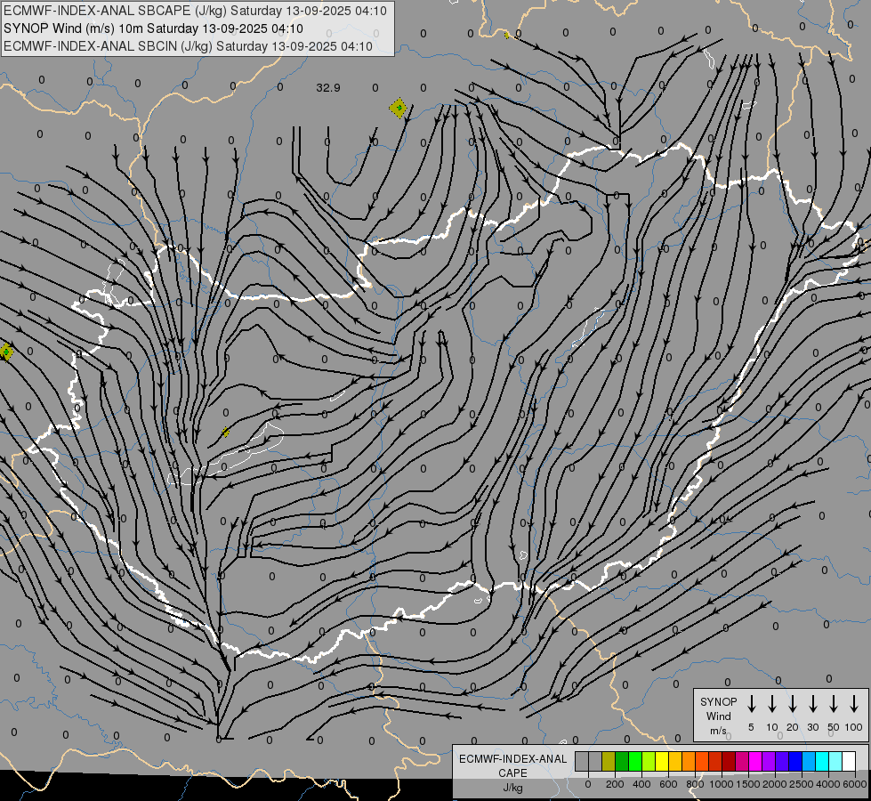
Task: Click the pure blue swatch left of 2500
Action: pos(796,761)
